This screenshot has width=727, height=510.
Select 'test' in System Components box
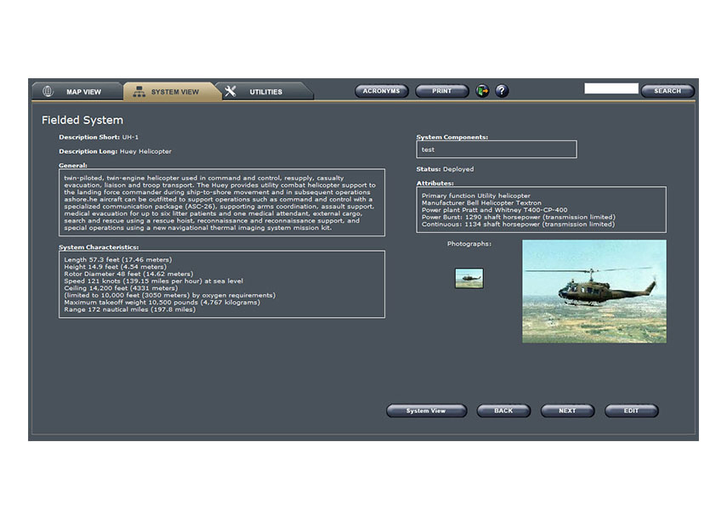pyautogui.click(x=428, y=150)
